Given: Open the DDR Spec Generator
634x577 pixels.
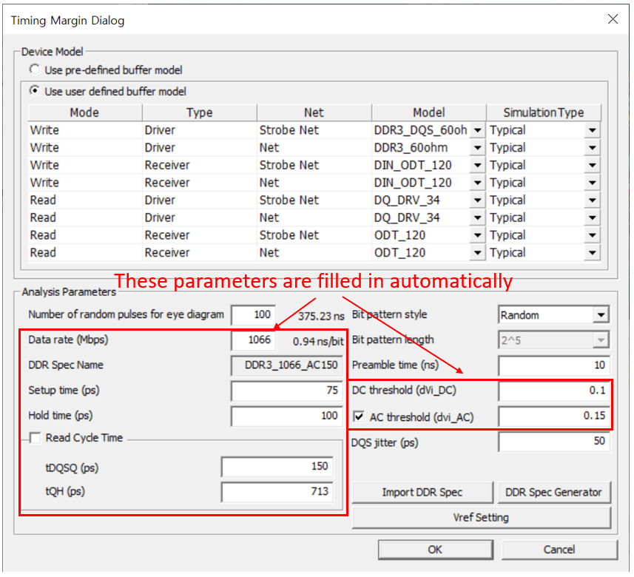Looking at the screenshot, I should [553, 492].
